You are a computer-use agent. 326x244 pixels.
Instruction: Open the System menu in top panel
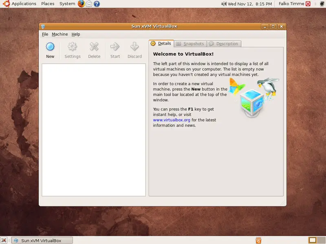67,4
